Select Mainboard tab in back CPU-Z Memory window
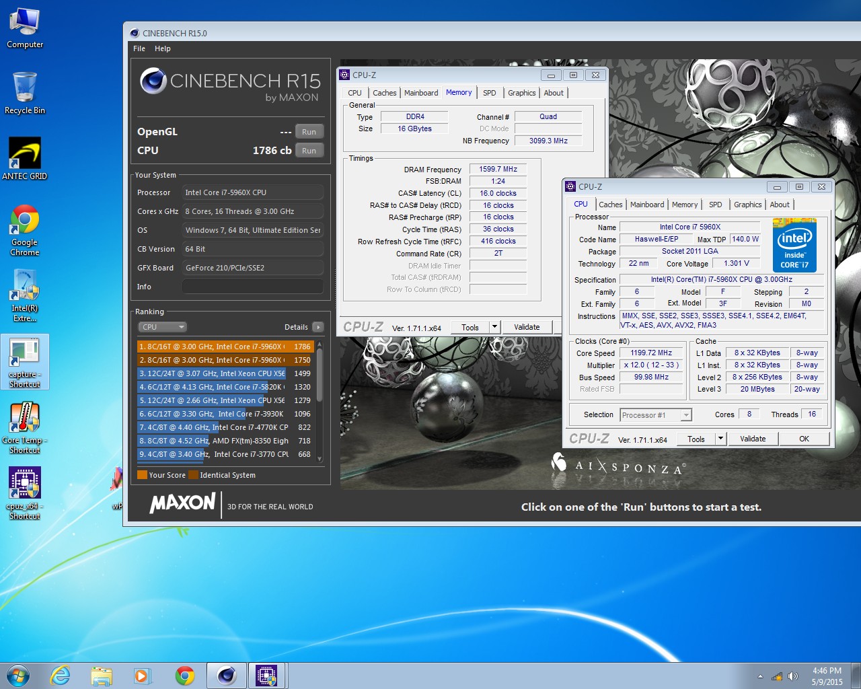Viewport: 861px width, 689px height. [421, 93]
